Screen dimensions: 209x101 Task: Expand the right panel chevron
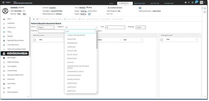pos(205,97)
